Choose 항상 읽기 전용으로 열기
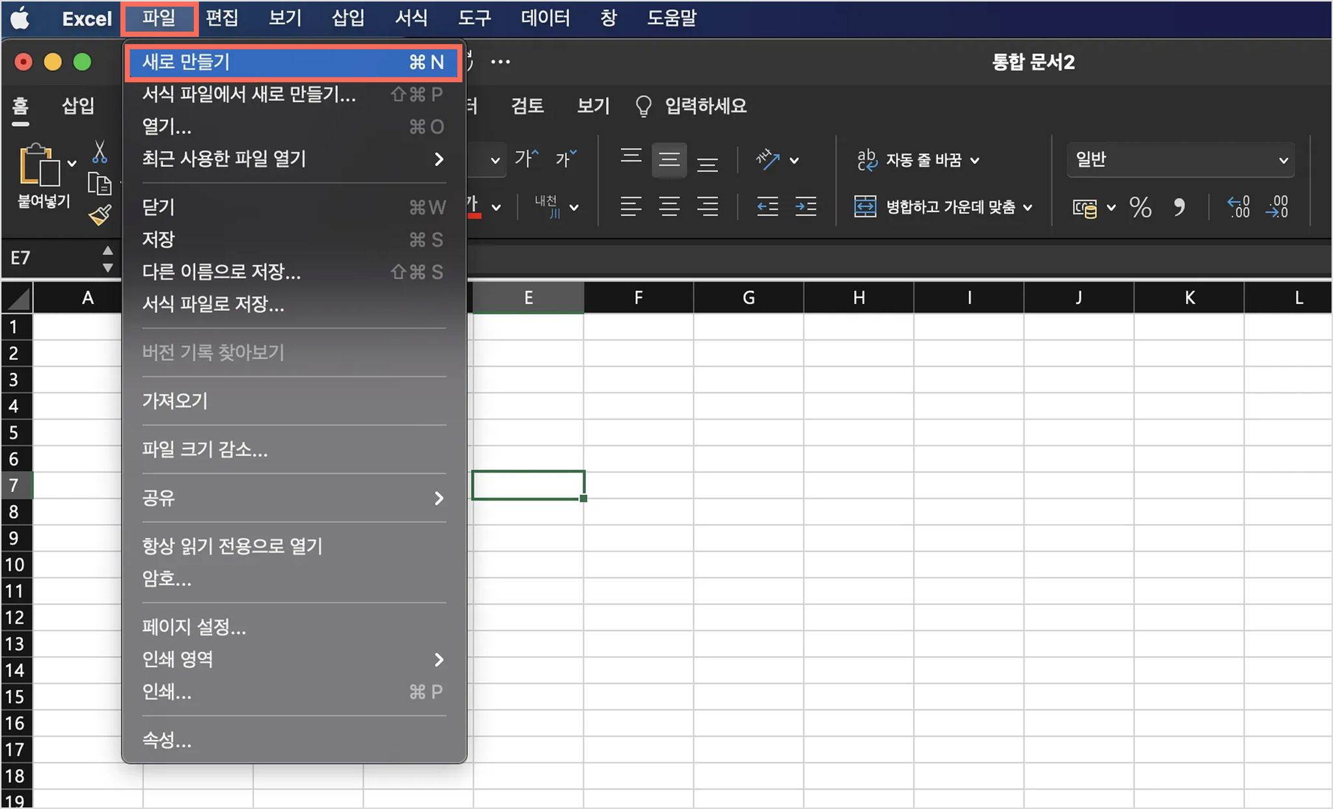Image resolution: width=1333 pixels, height=809 pixels. [x=294, y=546]
